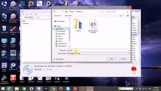Open the Save as type dropdown
This screenshot has width=161, height=91.
[x=98, y=53]
